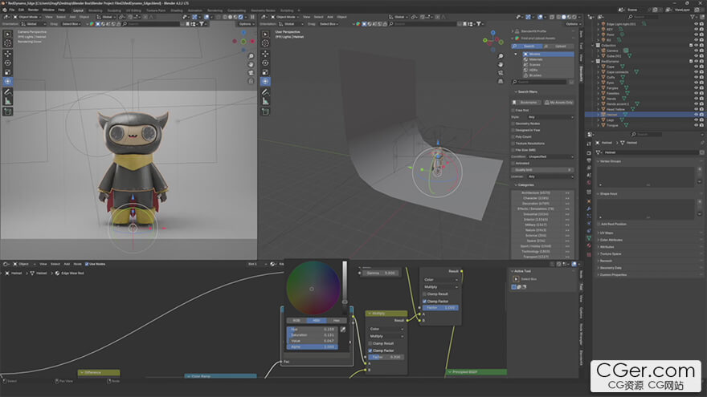Select the Select Box tool in user perspective viewport
The image size is (707, 397).
266,34
